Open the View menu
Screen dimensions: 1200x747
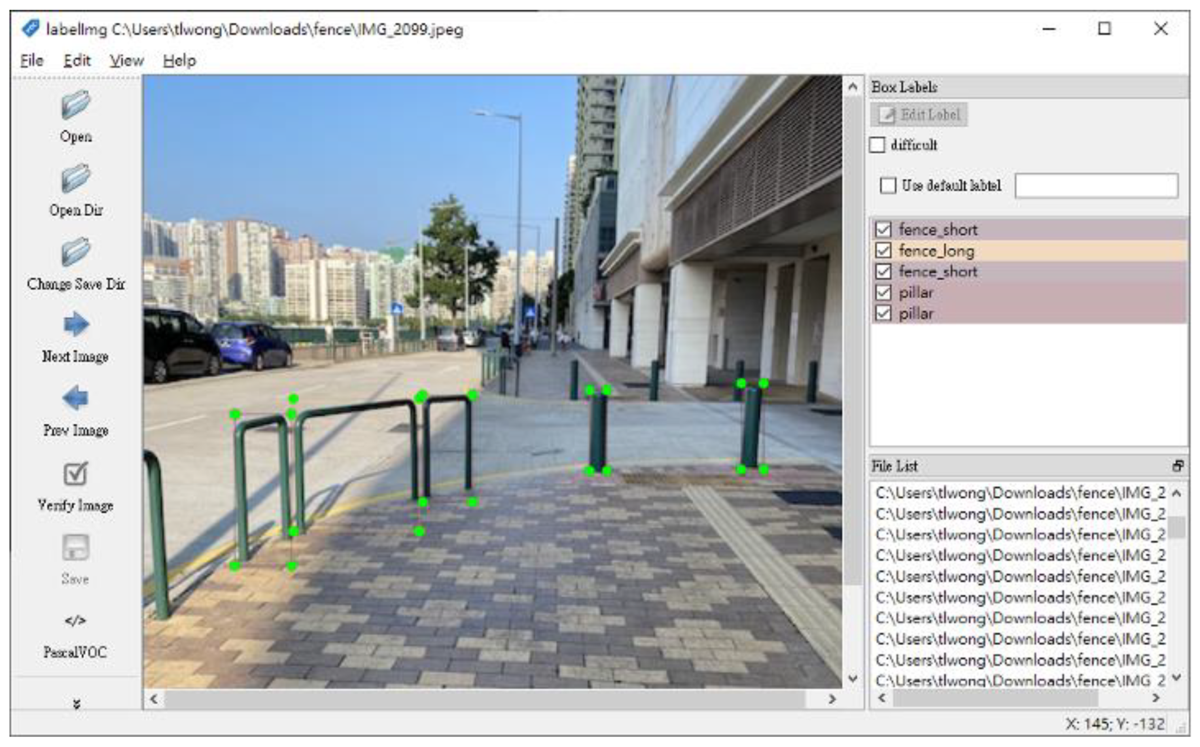[126, 61]
